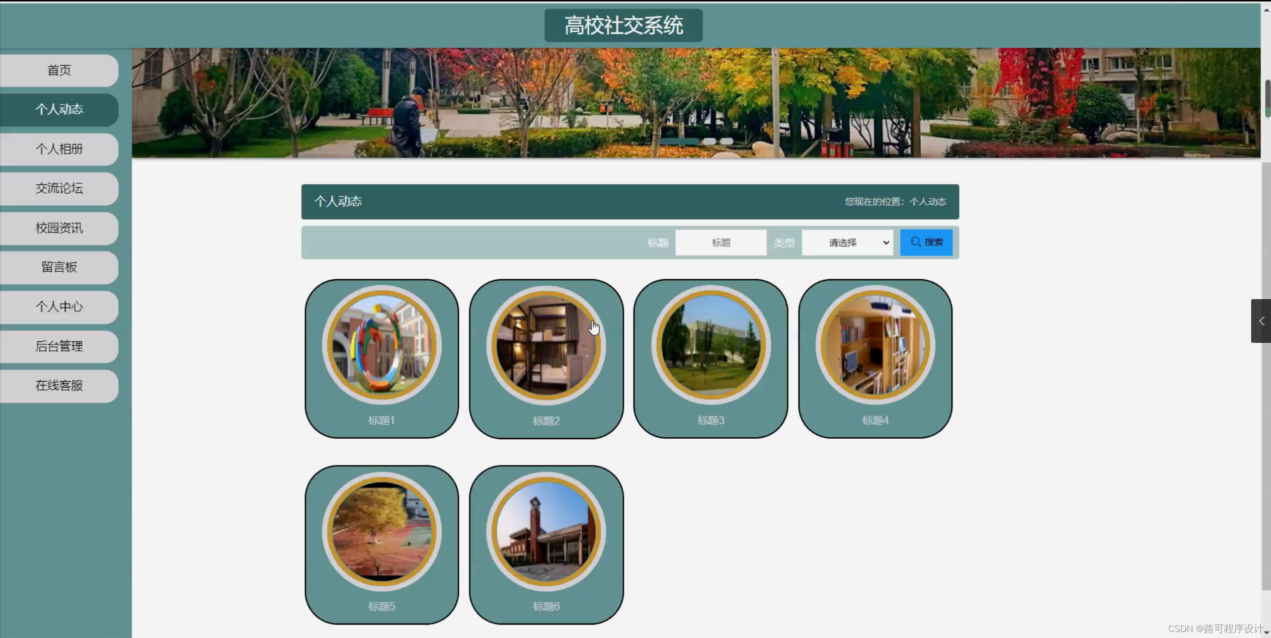Select the 标题3 campus lawn thumbnail
This screenshot has width=1271, height=638.
pos(711,345)
